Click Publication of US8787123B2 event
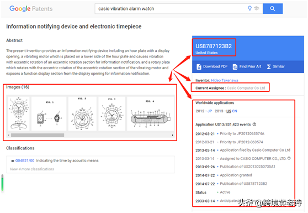The image size is (308, 213). (x=243, y=184)
